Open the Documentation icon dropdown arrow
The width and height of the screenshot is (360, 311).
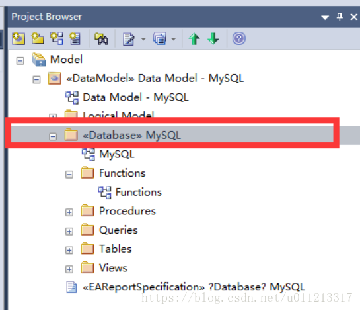click(x=143, y=39)
